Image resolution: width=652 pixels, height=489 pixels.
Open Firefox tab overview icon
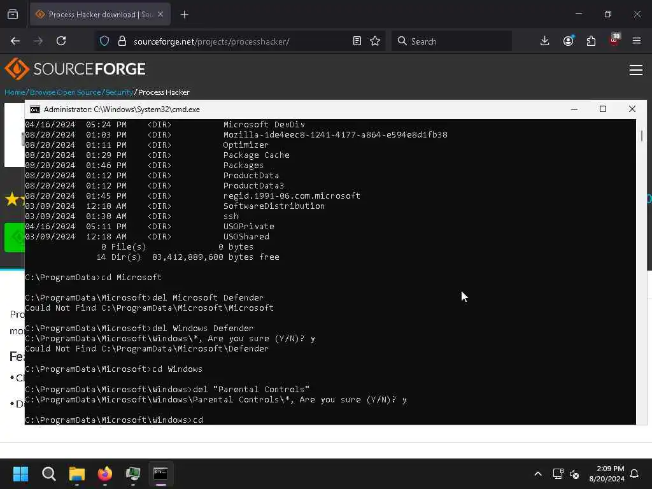click(x=13, y=15)
